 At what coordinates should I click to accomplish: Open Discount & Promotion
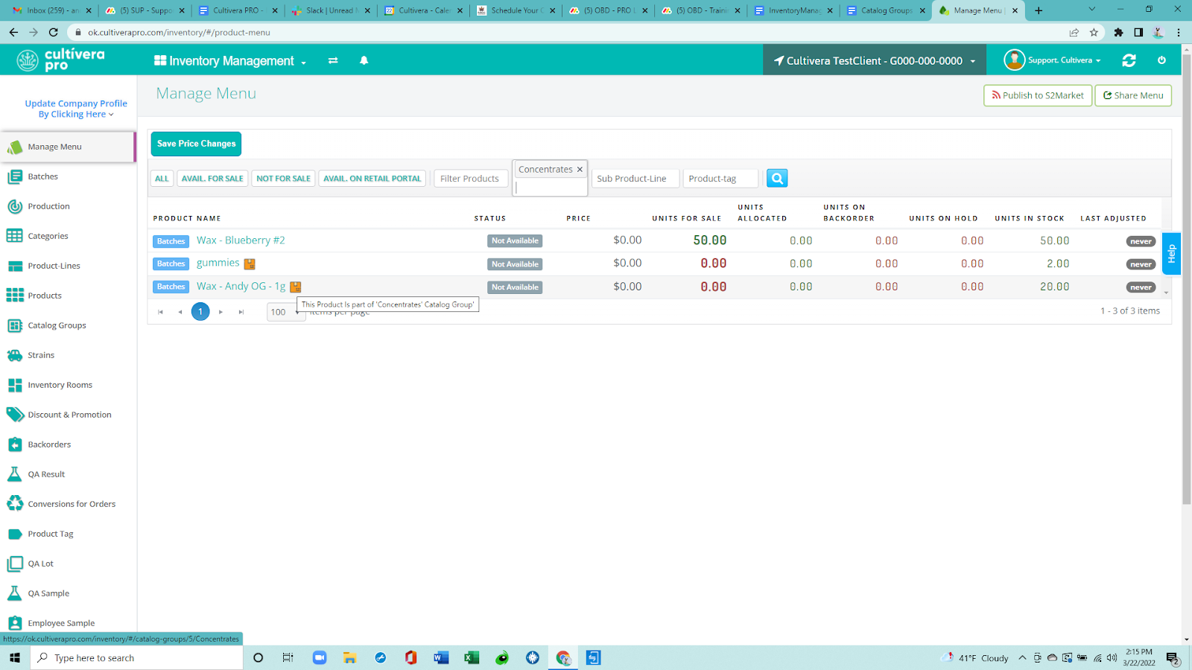tap(69, 415)
